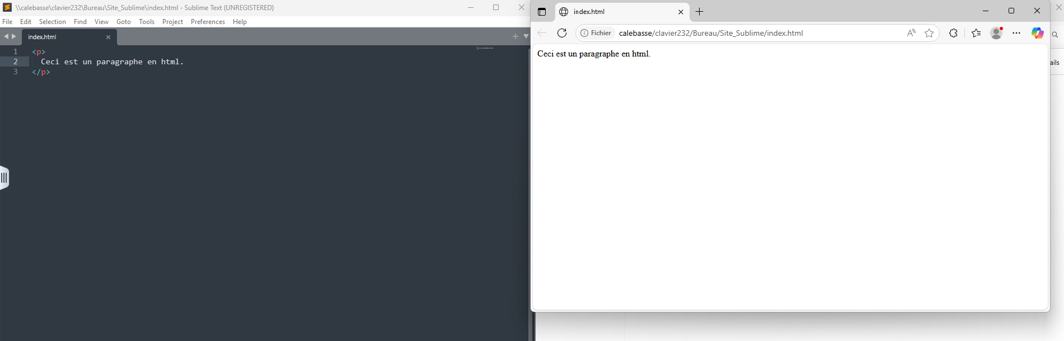Add this page to favorites star
The width and height of the screenshot is (1064, 341).
point(929,33)
